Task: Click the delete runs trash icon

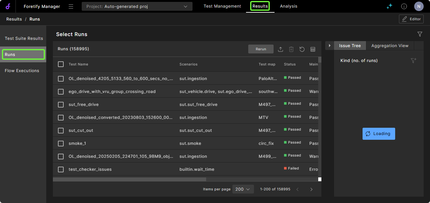Action: [x=291, y=49]
